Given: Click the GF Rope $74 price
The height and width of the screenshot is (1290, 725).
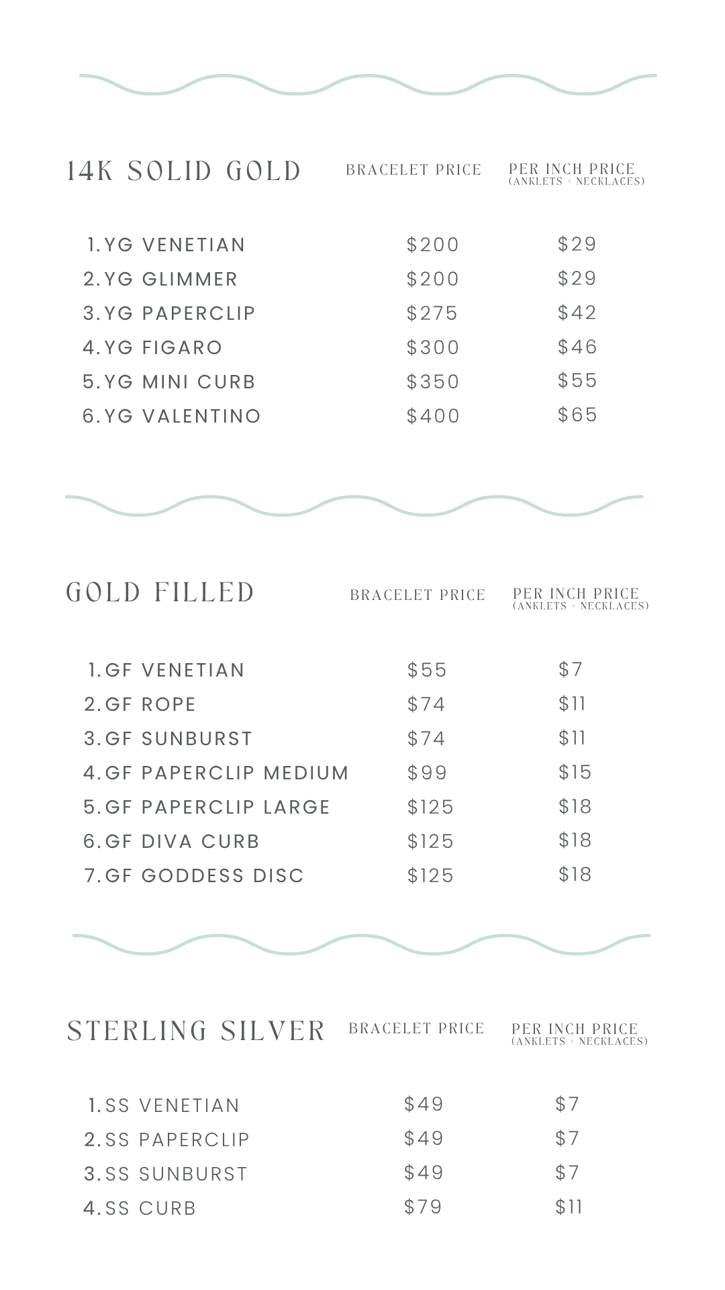Looking at the screenshot, I should click(426, 704).
